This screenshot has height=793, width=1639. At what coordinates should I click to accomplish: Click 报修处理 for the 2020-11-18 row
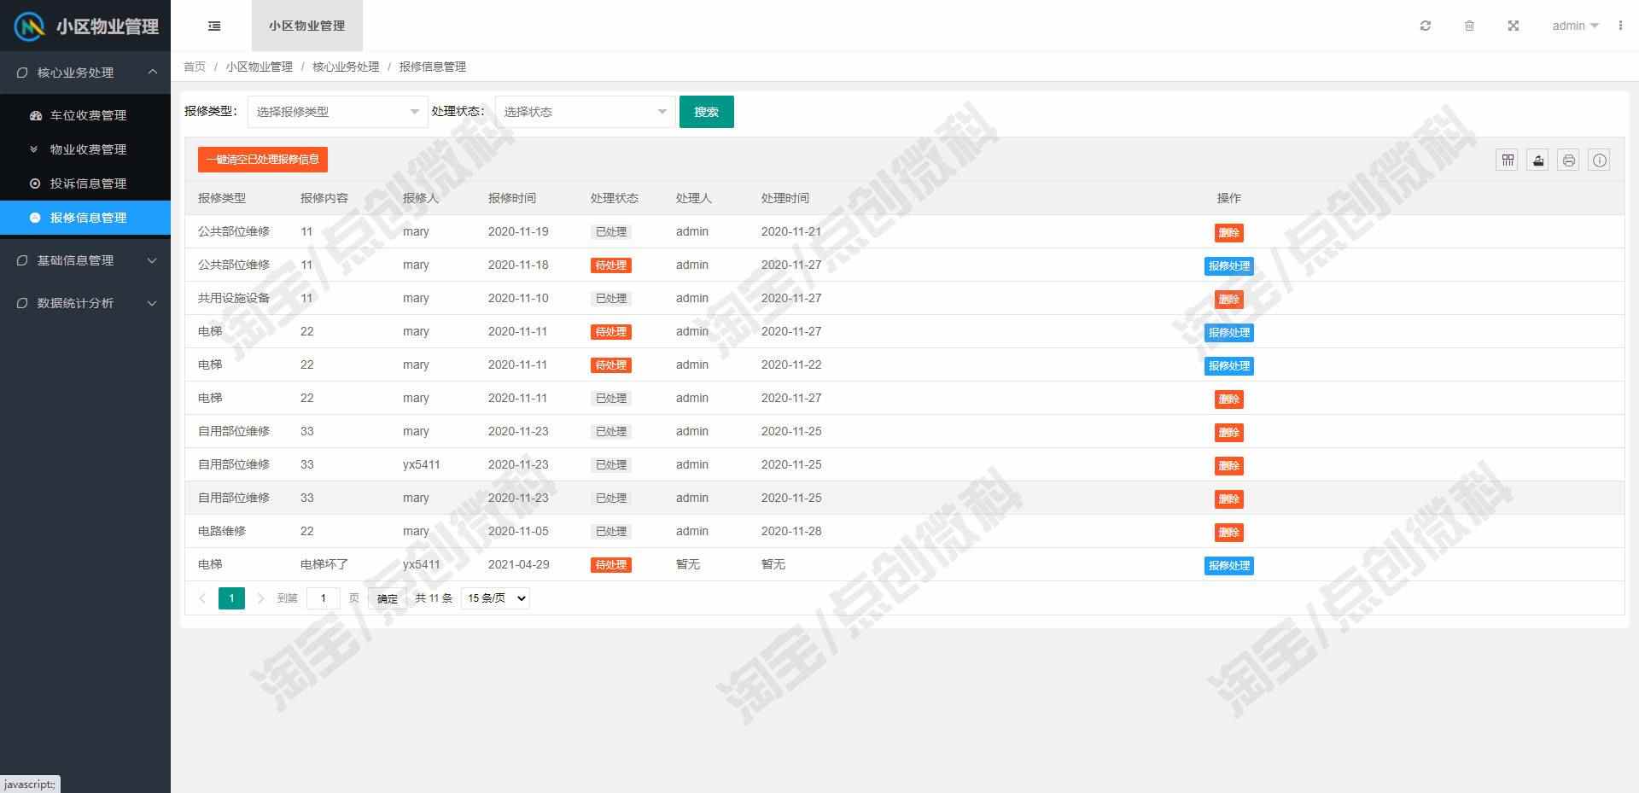(x=1228, y=265)
